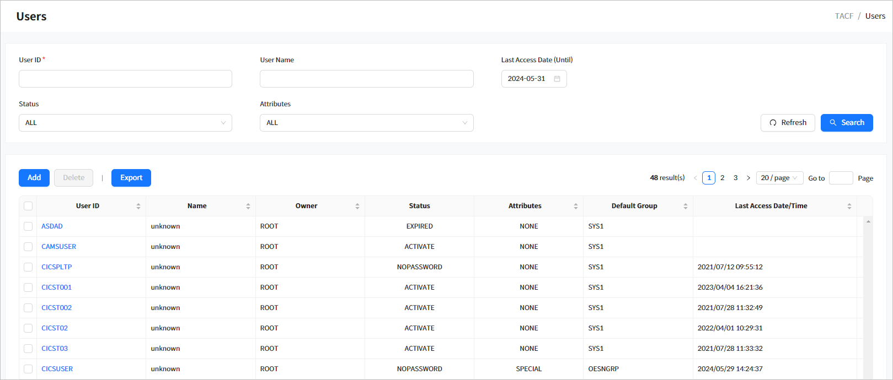This screenshot has height=380, width=893.
Task: Tick the checkbox for CICST001
Action: (x=28, y=287)
